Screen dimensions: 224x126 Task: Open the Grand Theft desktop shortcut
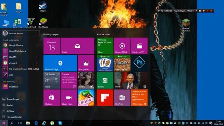[x=31, y=23]
